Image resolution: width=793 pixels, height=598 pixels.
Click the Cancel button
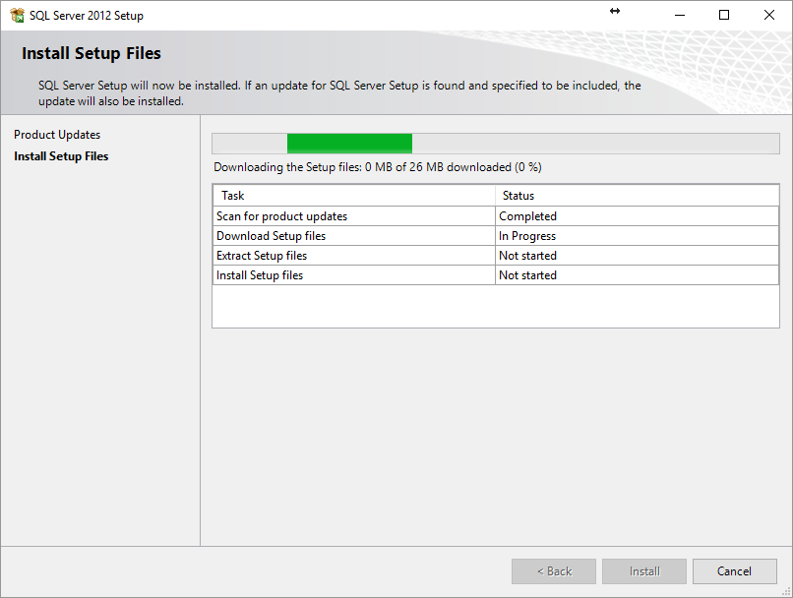pyautogui.click(x=734, y=571)
